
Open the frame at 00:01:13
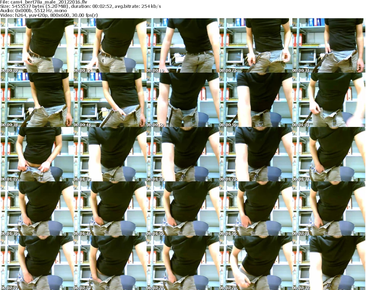coord(110,154)
